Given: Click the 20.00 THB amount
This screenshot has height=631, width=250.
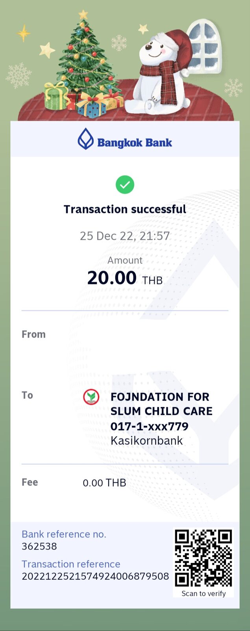Looking at the screenshot, I should [x=125, y=278].
